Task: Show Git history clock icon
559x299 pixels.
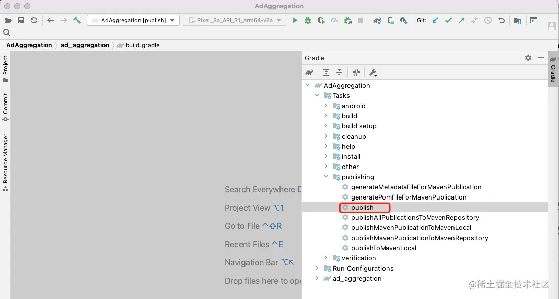Action: click(x=487, y=20)
